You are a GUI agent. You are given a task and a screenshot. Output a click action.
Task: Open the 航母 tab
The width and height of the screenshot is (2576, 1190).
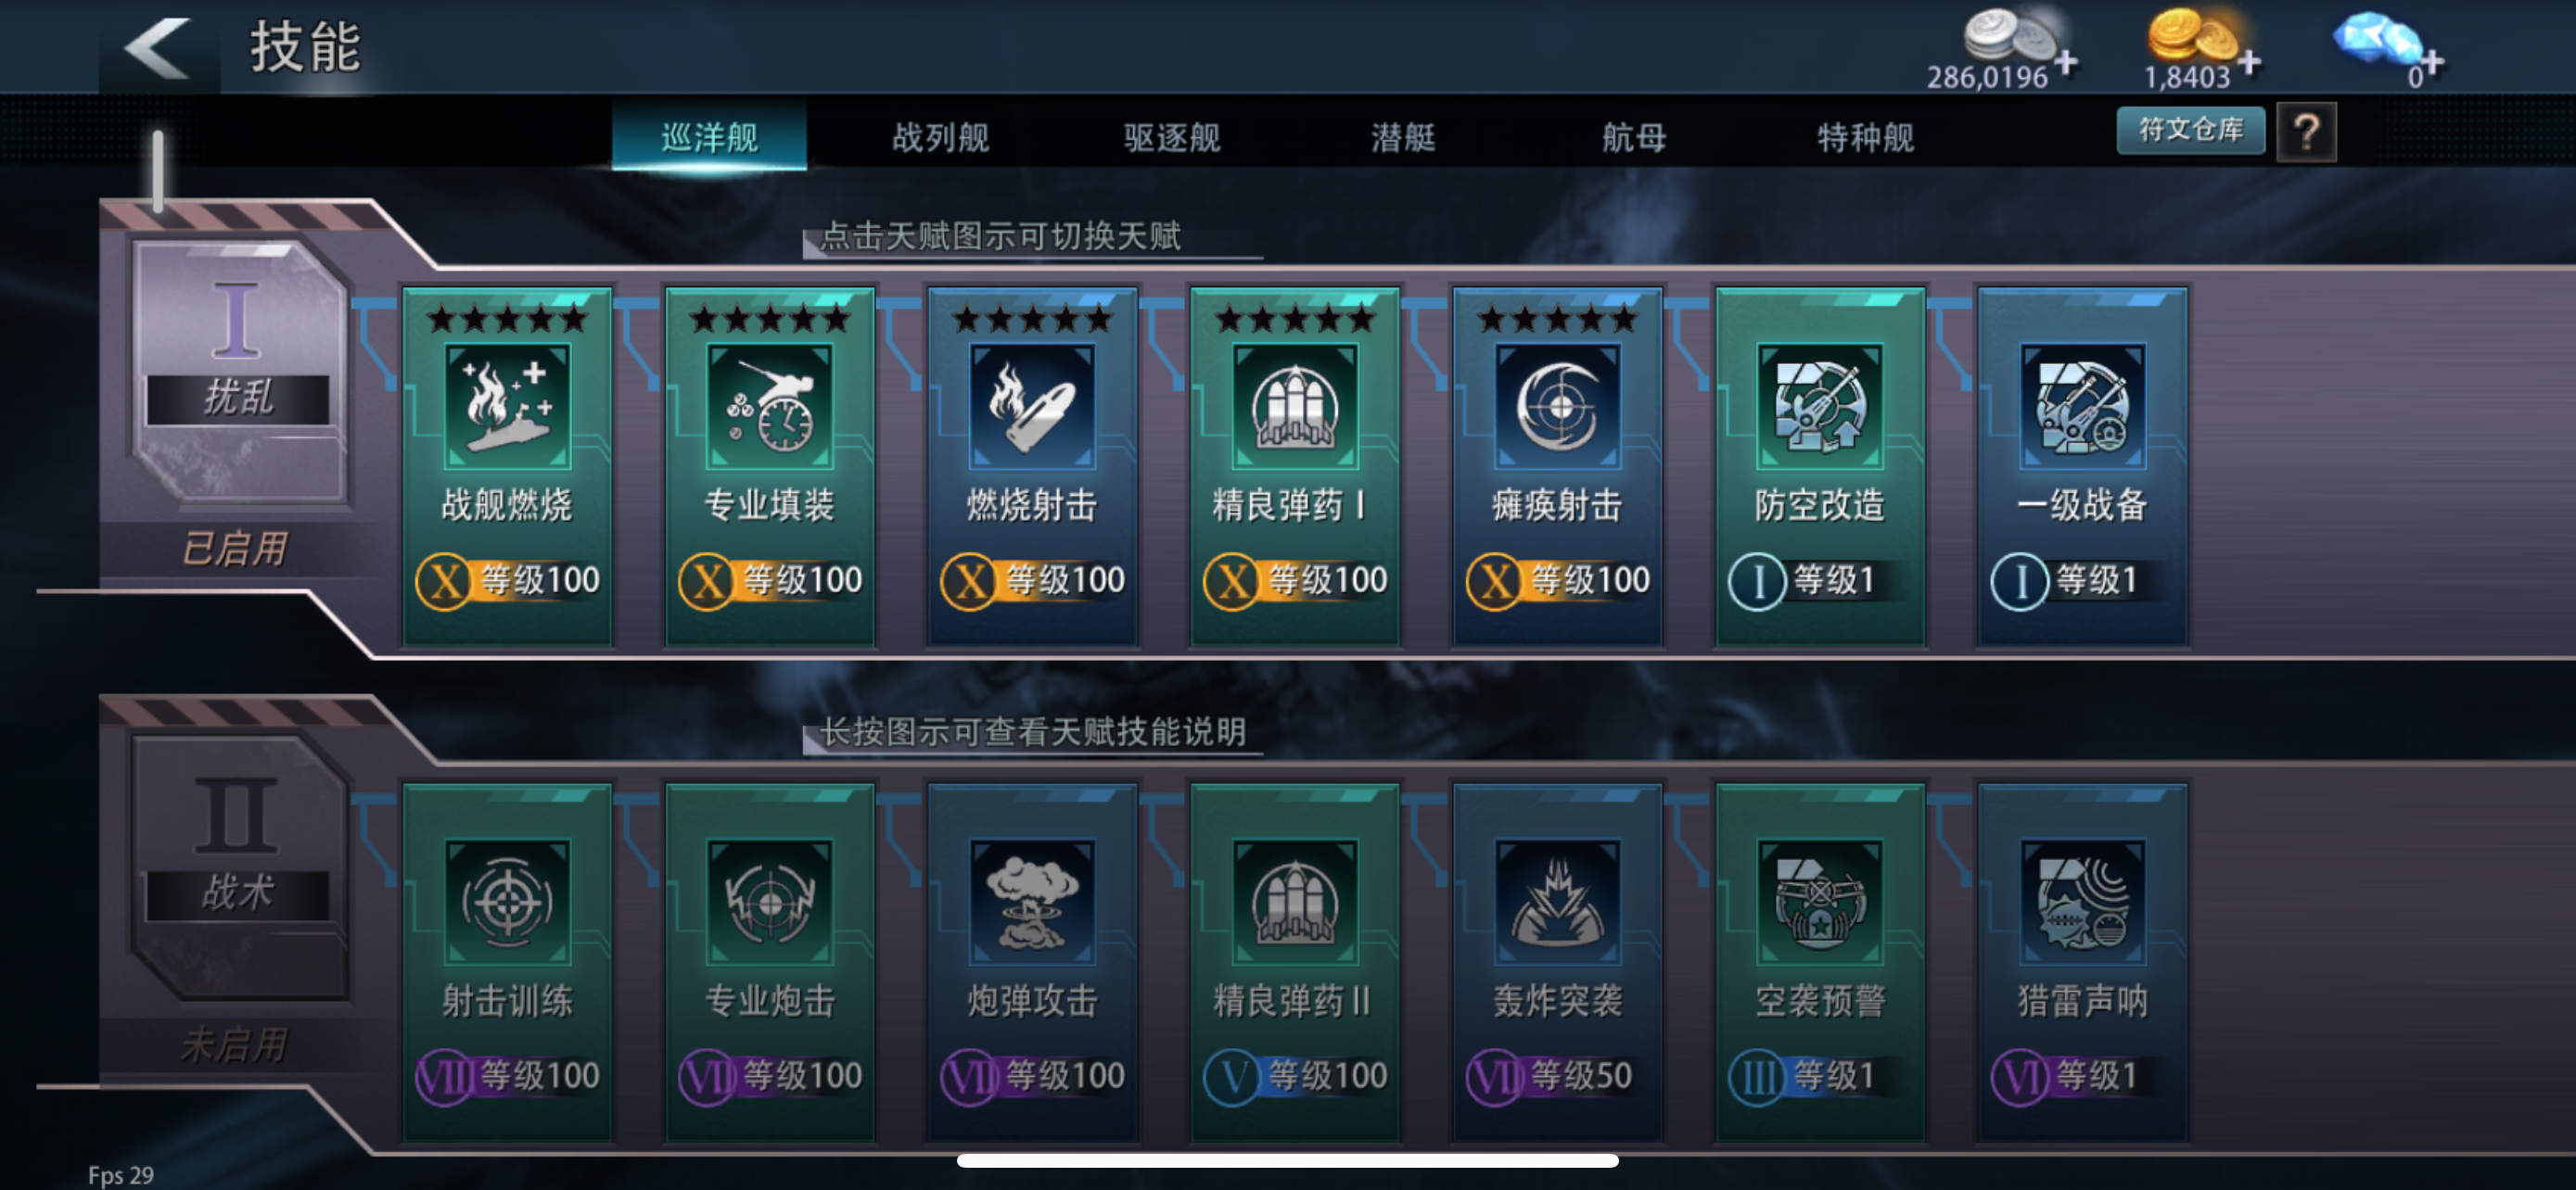[x=1634, y=137]
